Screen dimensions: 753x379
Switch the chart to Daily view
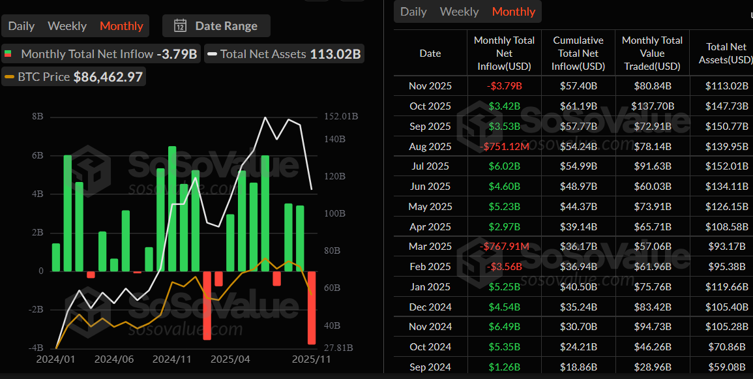tap(22, 26)
